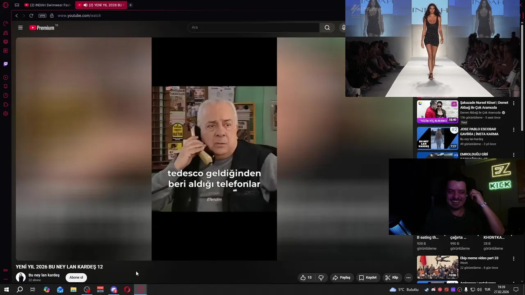Open Windows taskbar search
This screenshot has width=525, height=295.
click(20, 290)
